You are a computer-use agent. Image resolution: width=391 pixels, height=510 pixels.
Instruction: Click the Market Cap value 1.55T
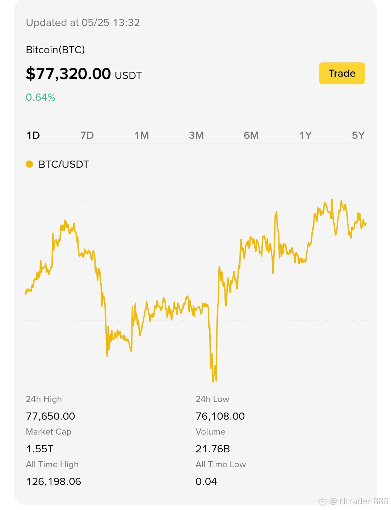pos(40,449)
